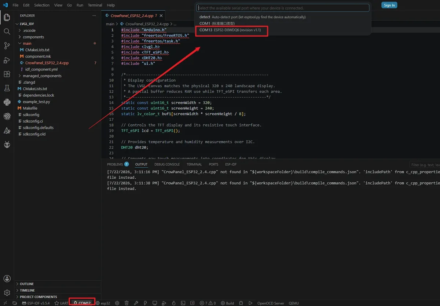440x306 pixels.
Task: Expand the managed_components folder
Action: click(58, 76)
